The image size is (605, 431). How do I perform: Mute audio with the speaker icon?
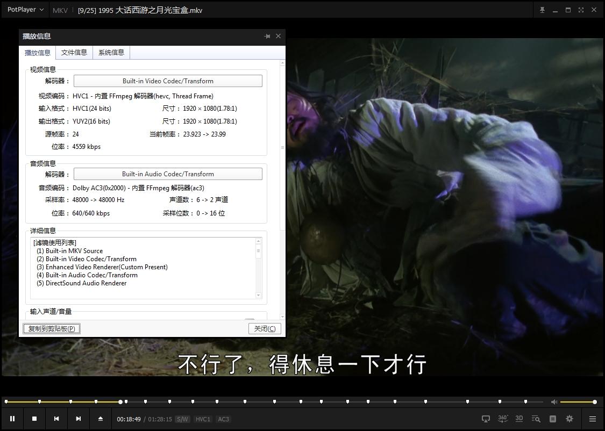554,402
